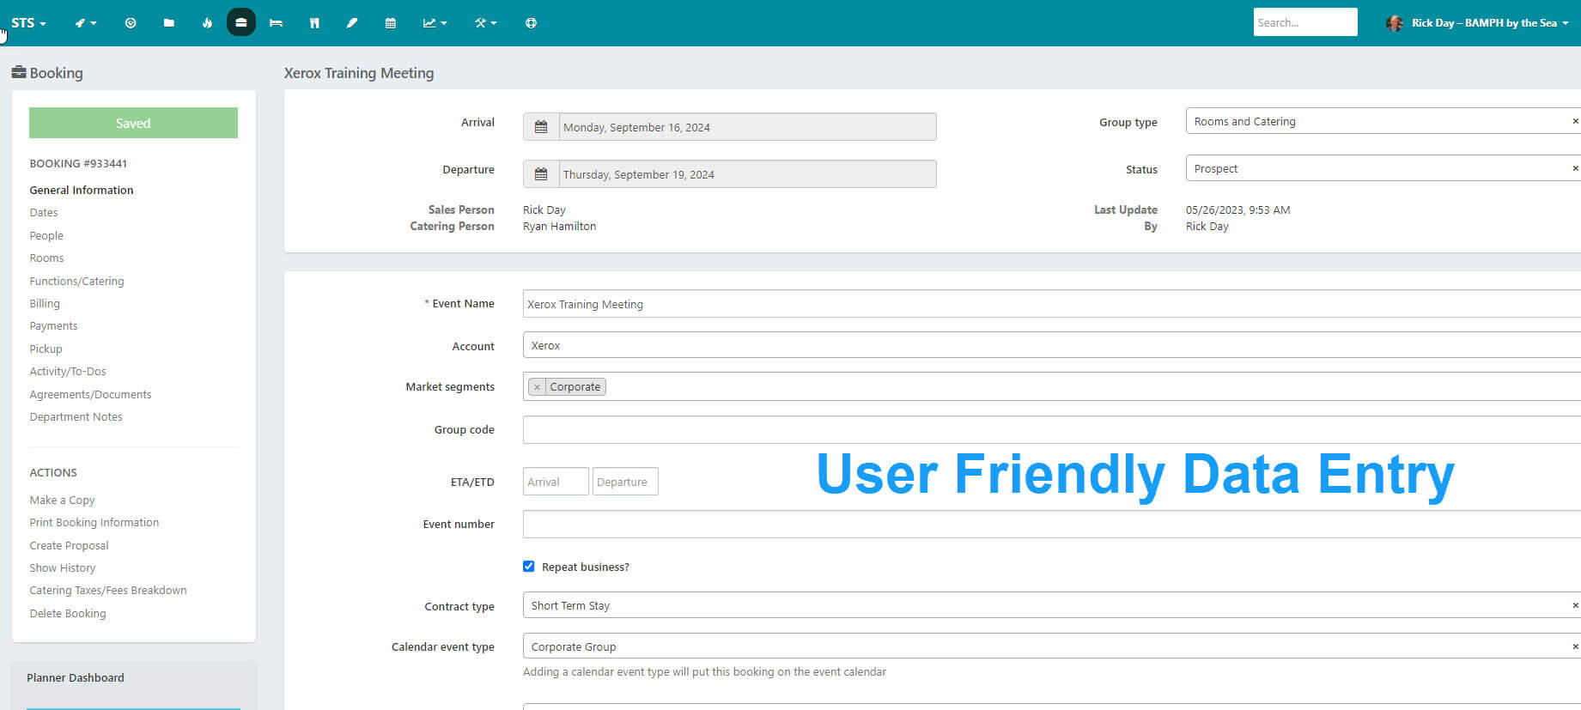
Task: Open the bed (rooms) icon in navbar
Action: pos(276,23)
